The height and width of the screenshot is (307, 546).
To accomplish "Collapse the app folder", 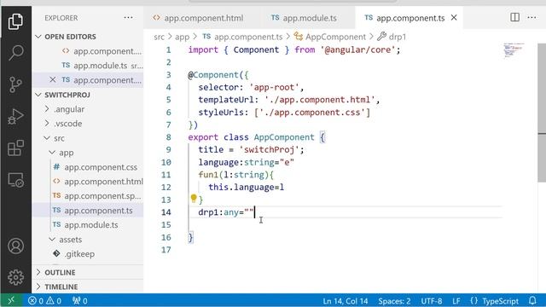I will (67, 153).
